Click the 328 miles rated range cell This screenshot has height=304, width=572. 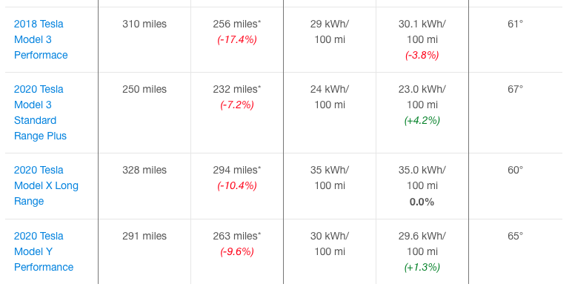click(x=144, y=170)
